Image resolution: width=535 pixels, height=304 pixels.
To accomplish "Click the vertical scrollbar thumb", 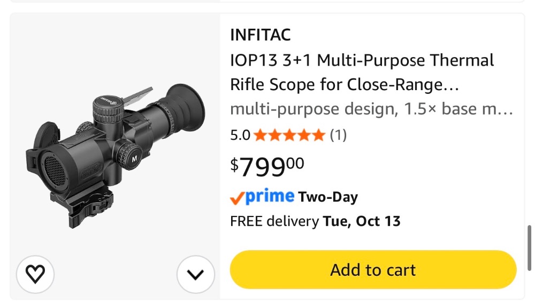I will [529, 247].
